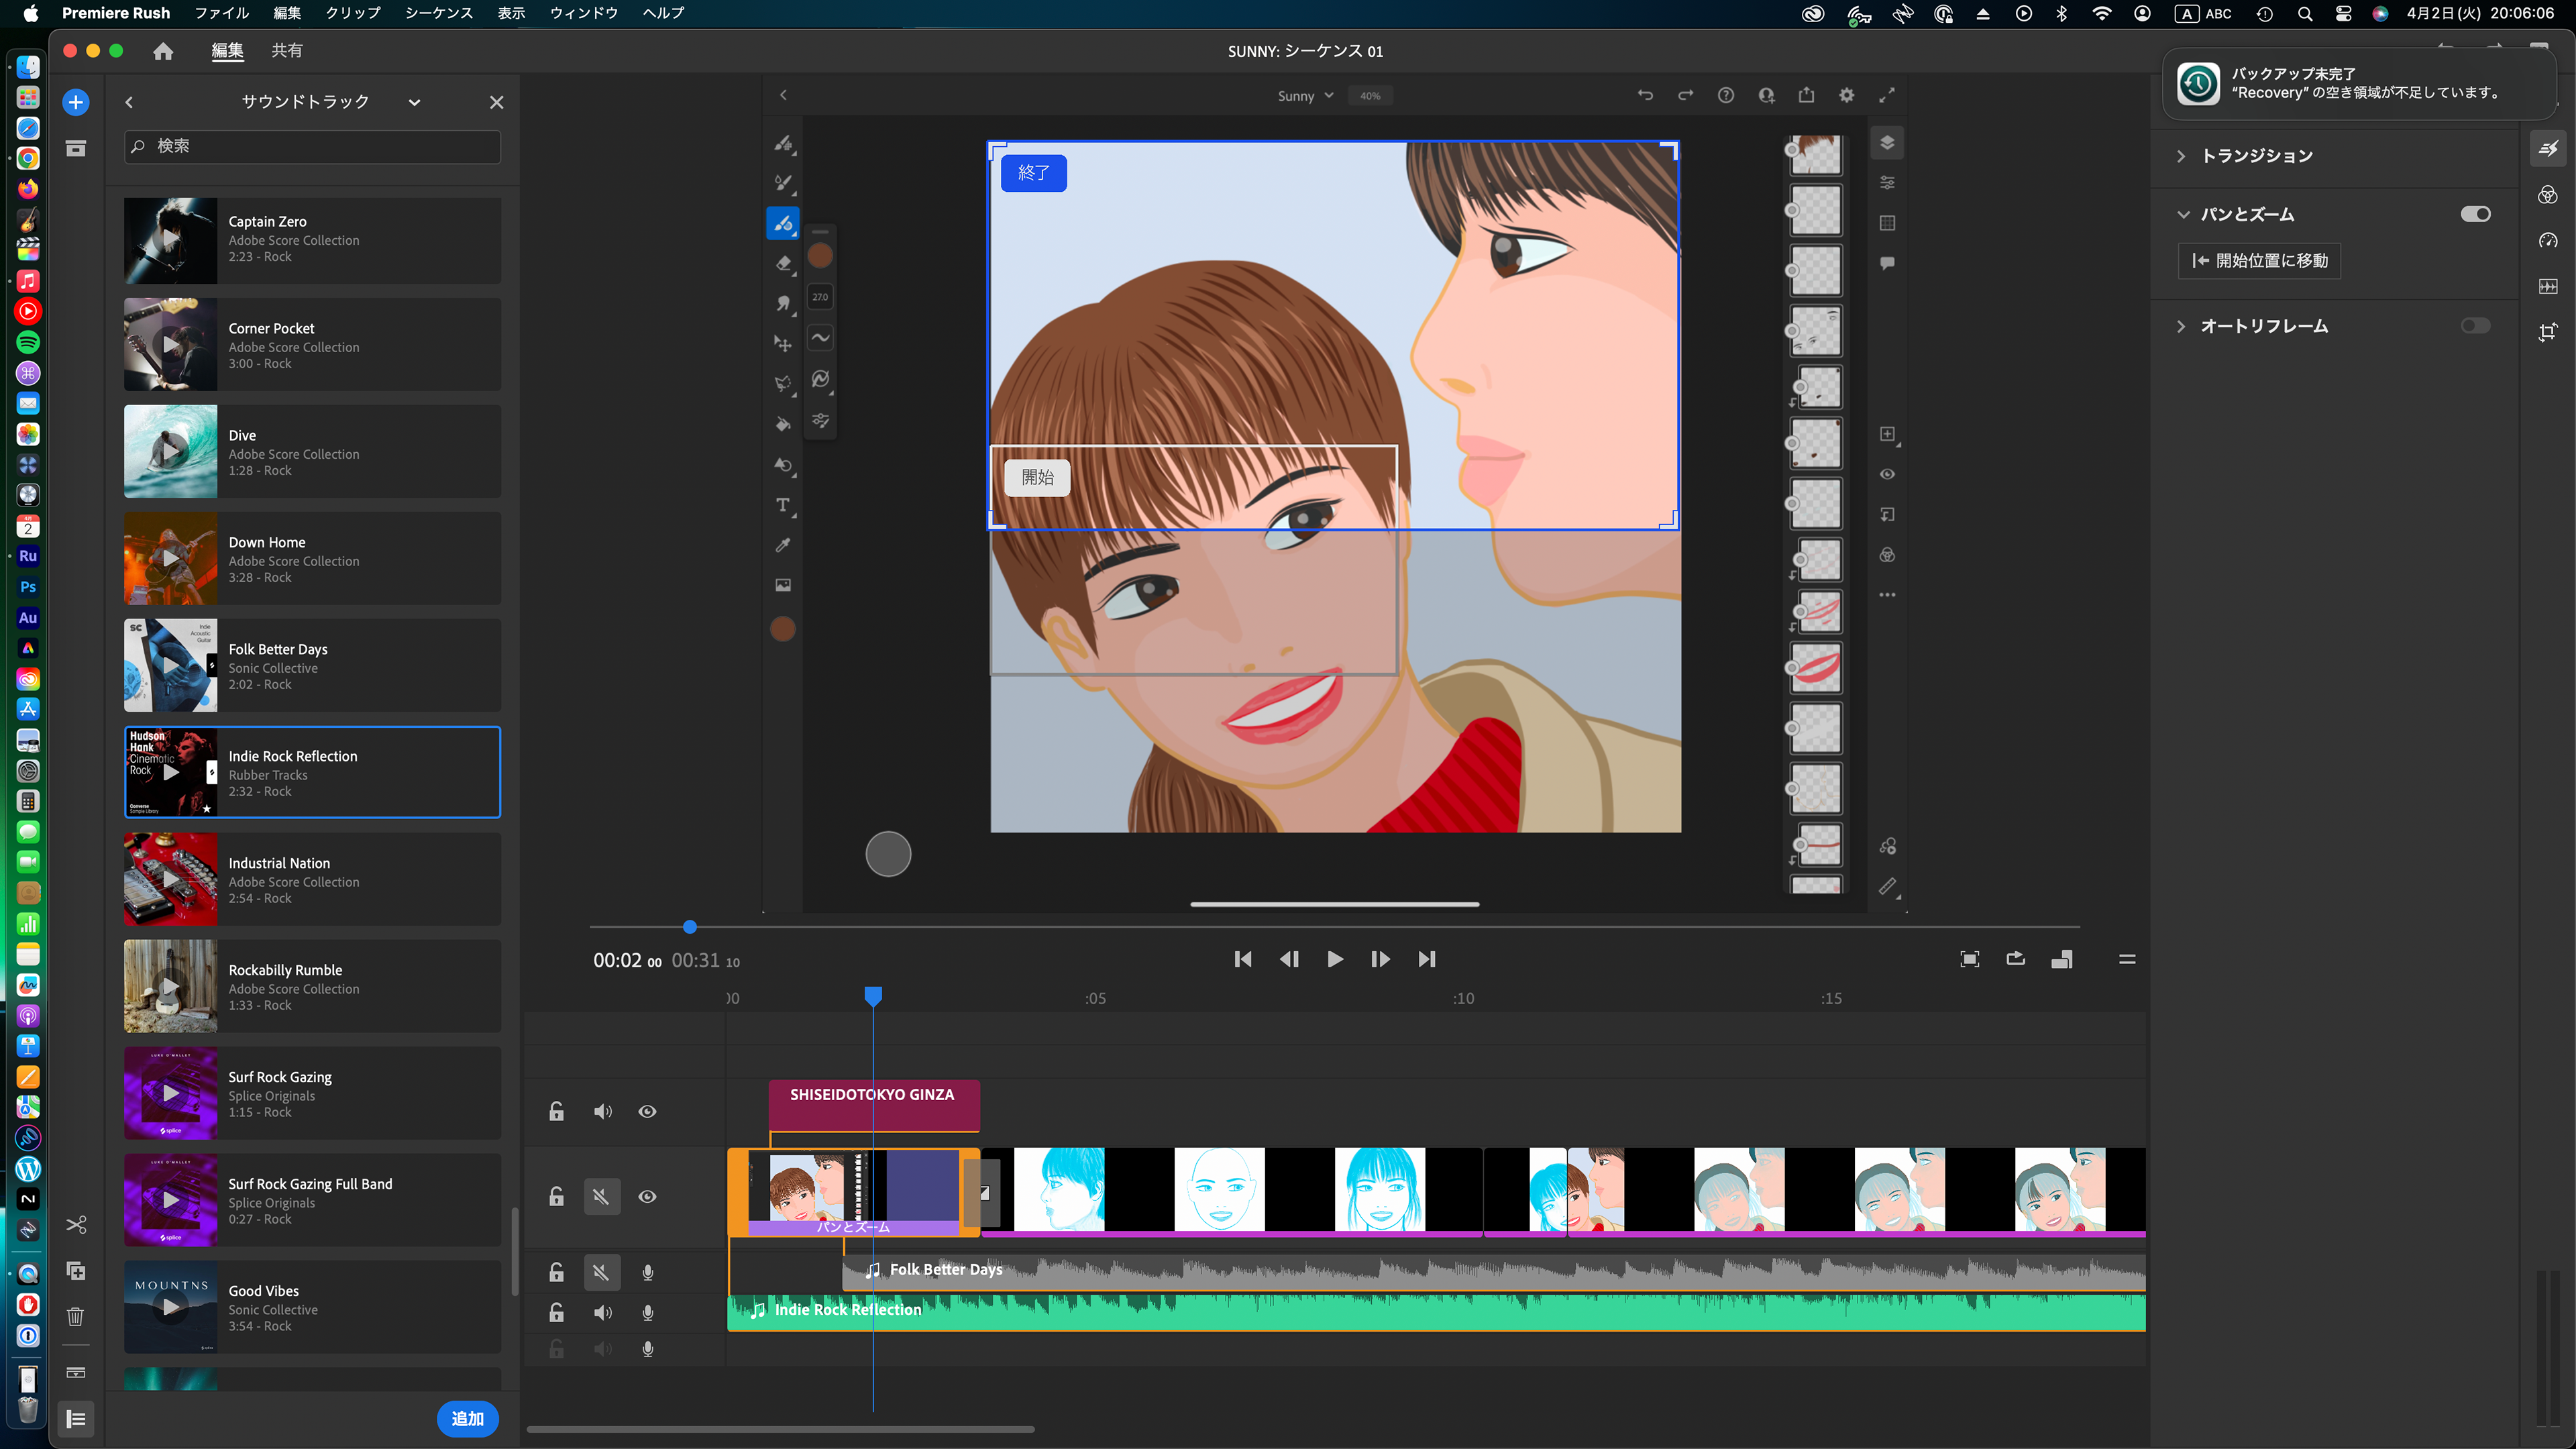Open the シーケンス menu
The height and width of the screenshot is (1449, 2576).
(439, 13)
